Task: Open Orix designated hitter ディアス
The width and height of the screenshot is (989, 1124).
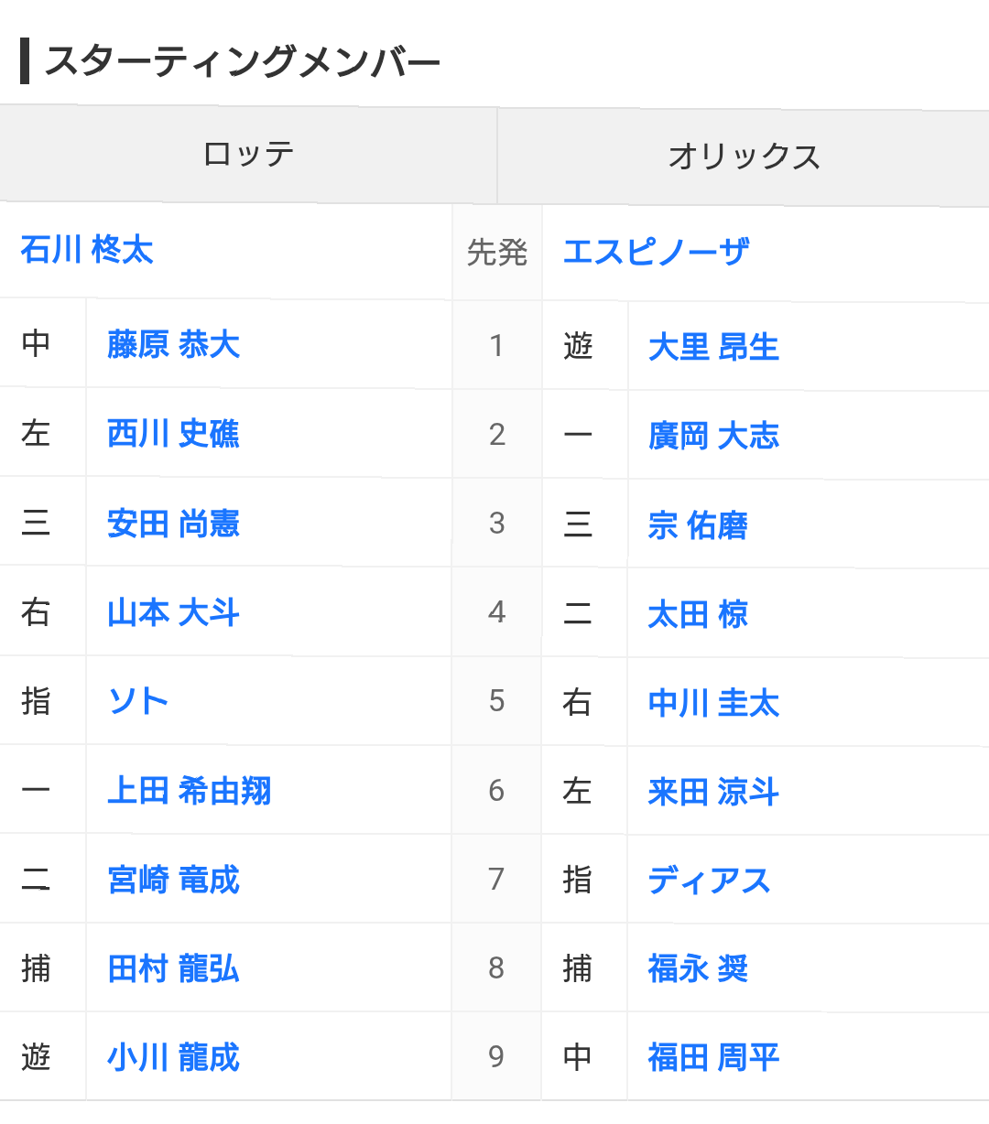Action: [710, 881]
